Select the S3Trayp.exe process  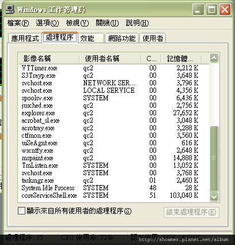113,76
